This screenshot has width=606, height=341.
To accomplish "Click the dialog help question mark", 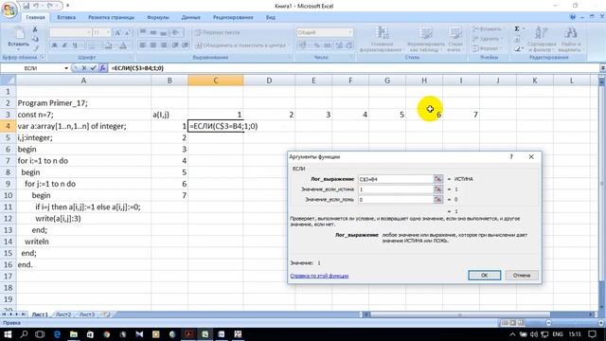I will pyautogui.click(x=511, y=156).
